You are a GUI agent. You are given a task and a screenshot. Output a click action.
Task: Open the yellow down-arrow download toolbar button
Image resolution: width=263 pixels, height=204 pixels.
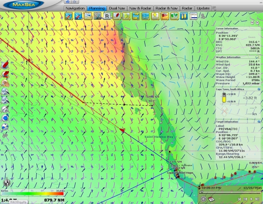click(x=155, y=16)
